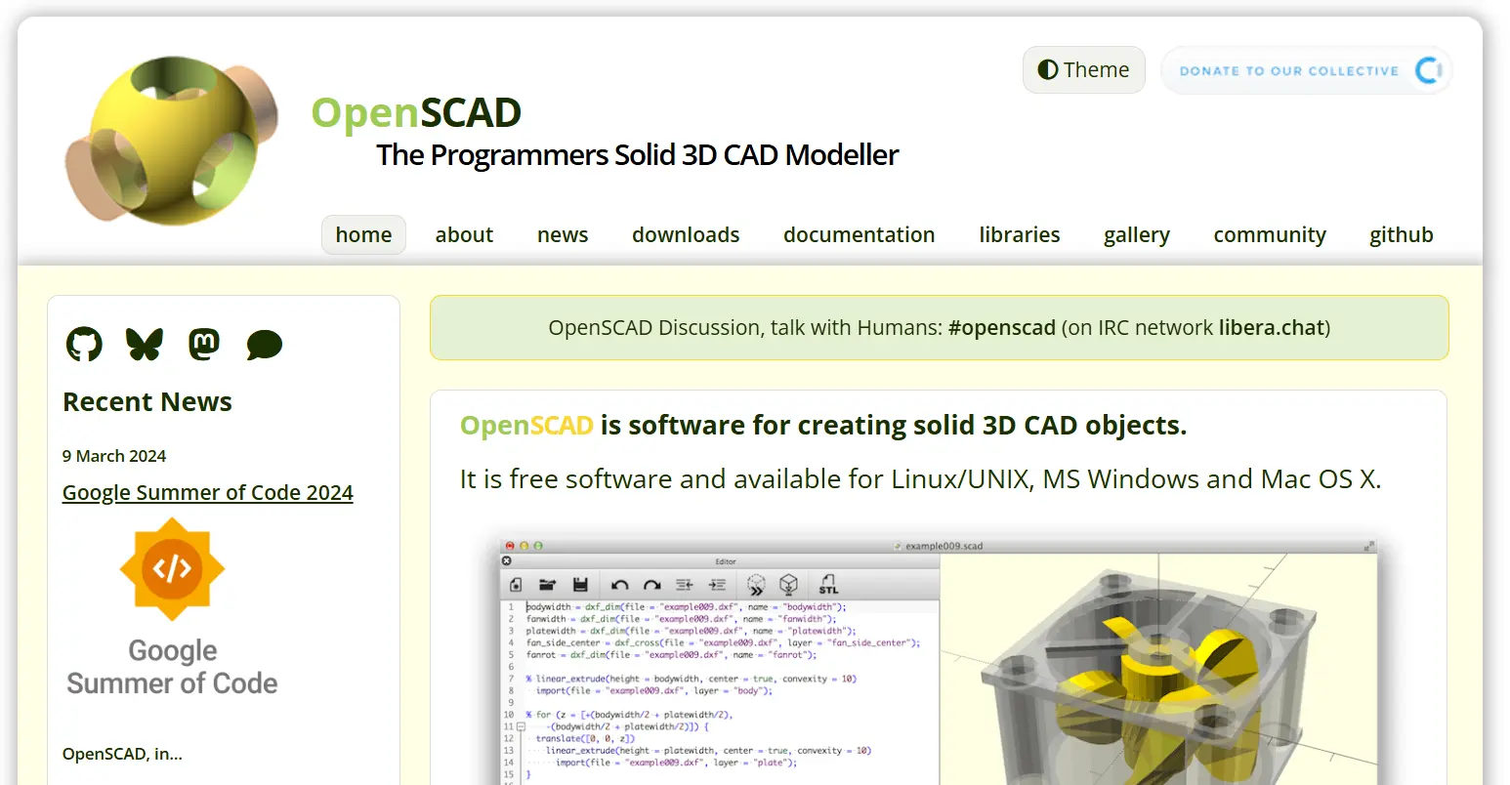Switch to the home tab
This screenshot has width=1510, height=785.
pos(363,234)
